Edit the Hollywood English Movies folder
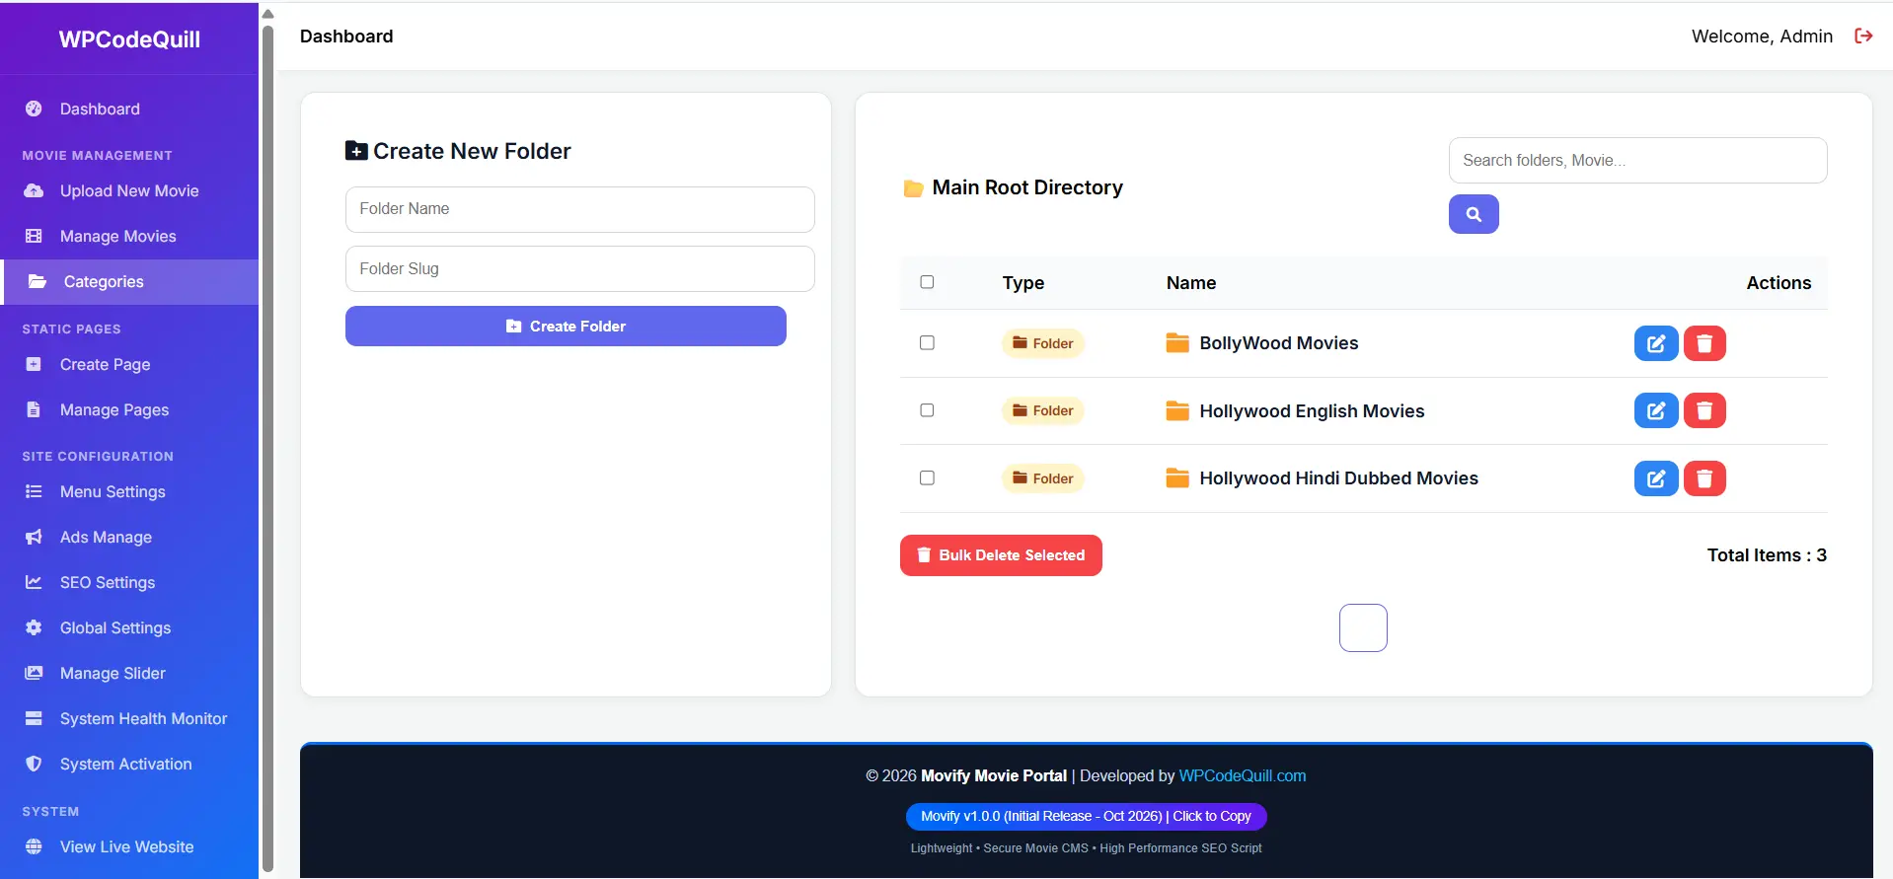The width and height of the screenshot is (1893, 879). [1656, 410]
